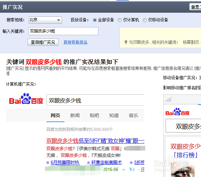The image size is (201, 177).
Task: Click the 推广实况 panel title
Action: coord(12,7)
